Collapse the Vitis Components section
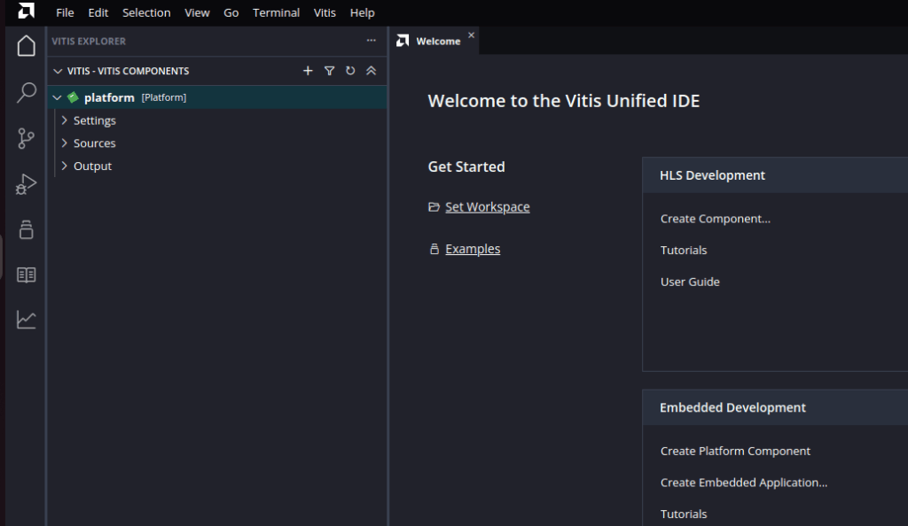This screenshot has width=908, height=526. coord(58,71)
